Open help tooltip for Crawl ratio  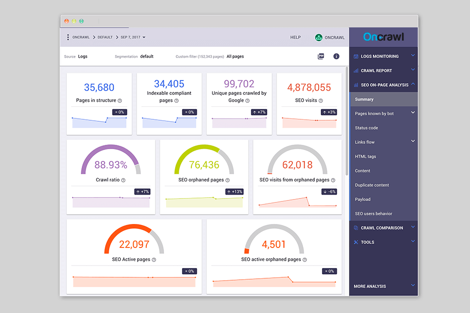coord(123,180)
